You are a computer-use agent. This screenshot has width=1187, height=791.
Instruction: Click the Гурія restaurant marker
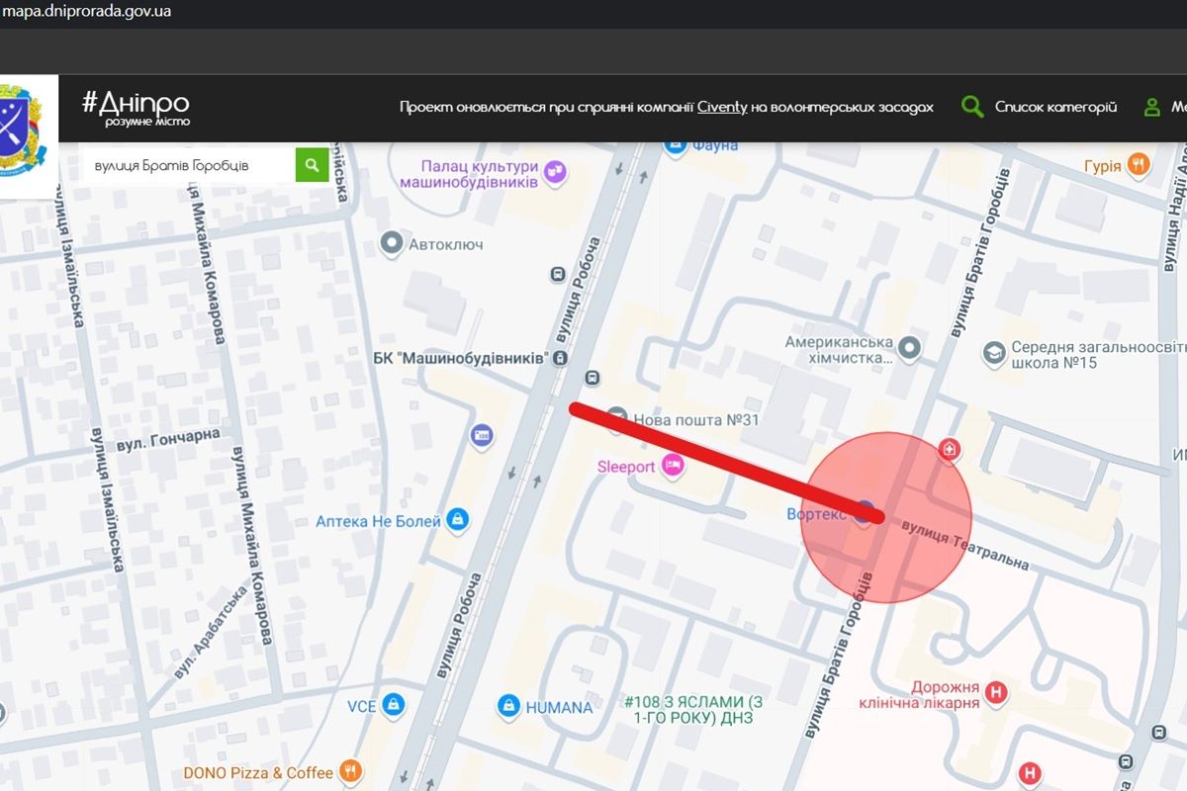(1139, 165)
